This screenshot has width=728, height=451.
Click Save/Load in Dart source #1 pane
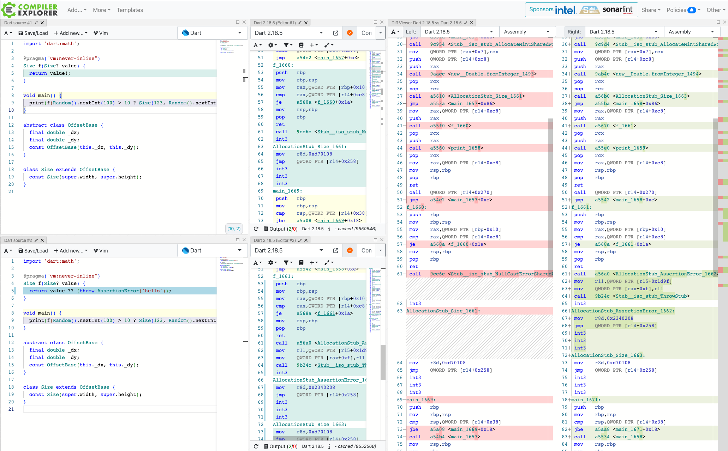pyautogui.click(x=33, y=33)
